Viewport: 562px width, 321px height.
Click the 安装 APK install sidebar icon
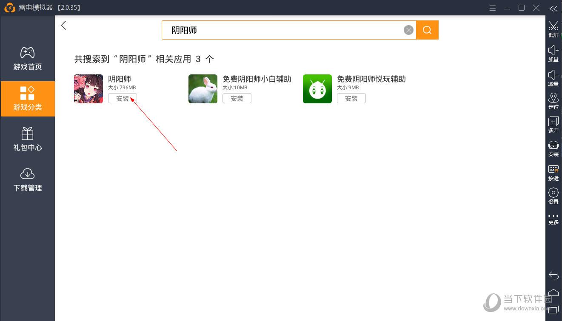click(x=553, y=148)
